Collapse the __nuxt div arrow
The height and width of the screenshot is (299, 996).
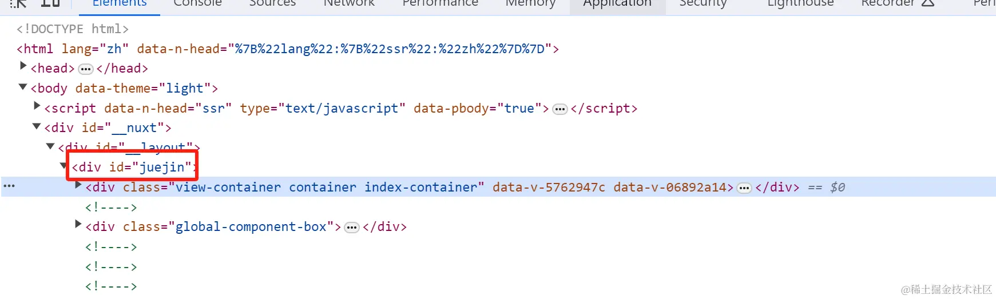[x=37, y=126]
